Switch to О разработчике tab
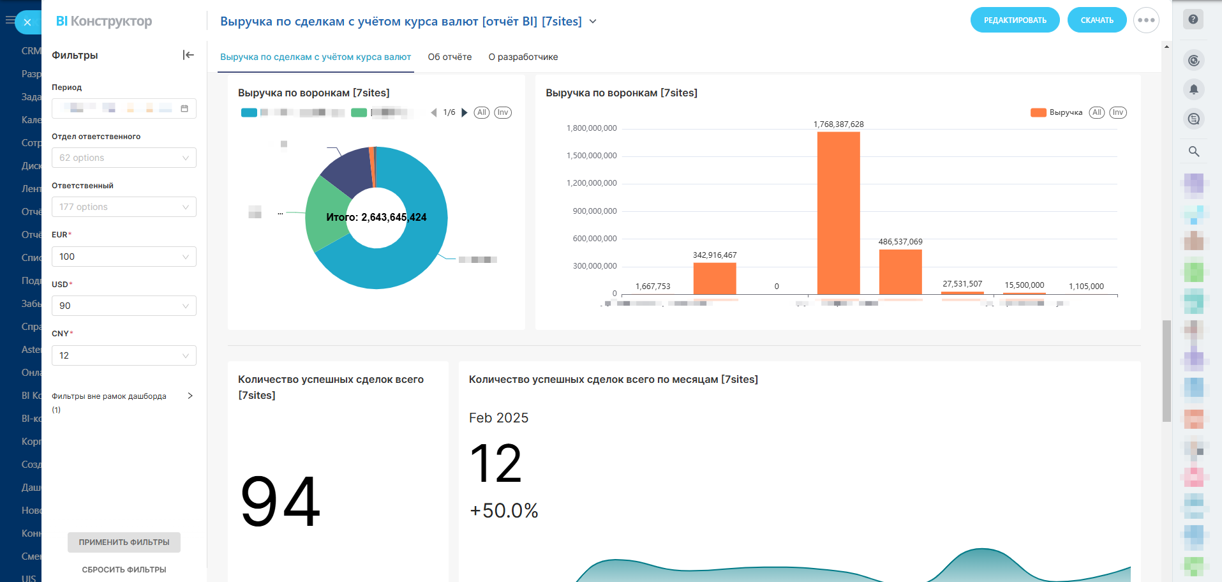The image size is (1222, 582). tap(523, 57)
